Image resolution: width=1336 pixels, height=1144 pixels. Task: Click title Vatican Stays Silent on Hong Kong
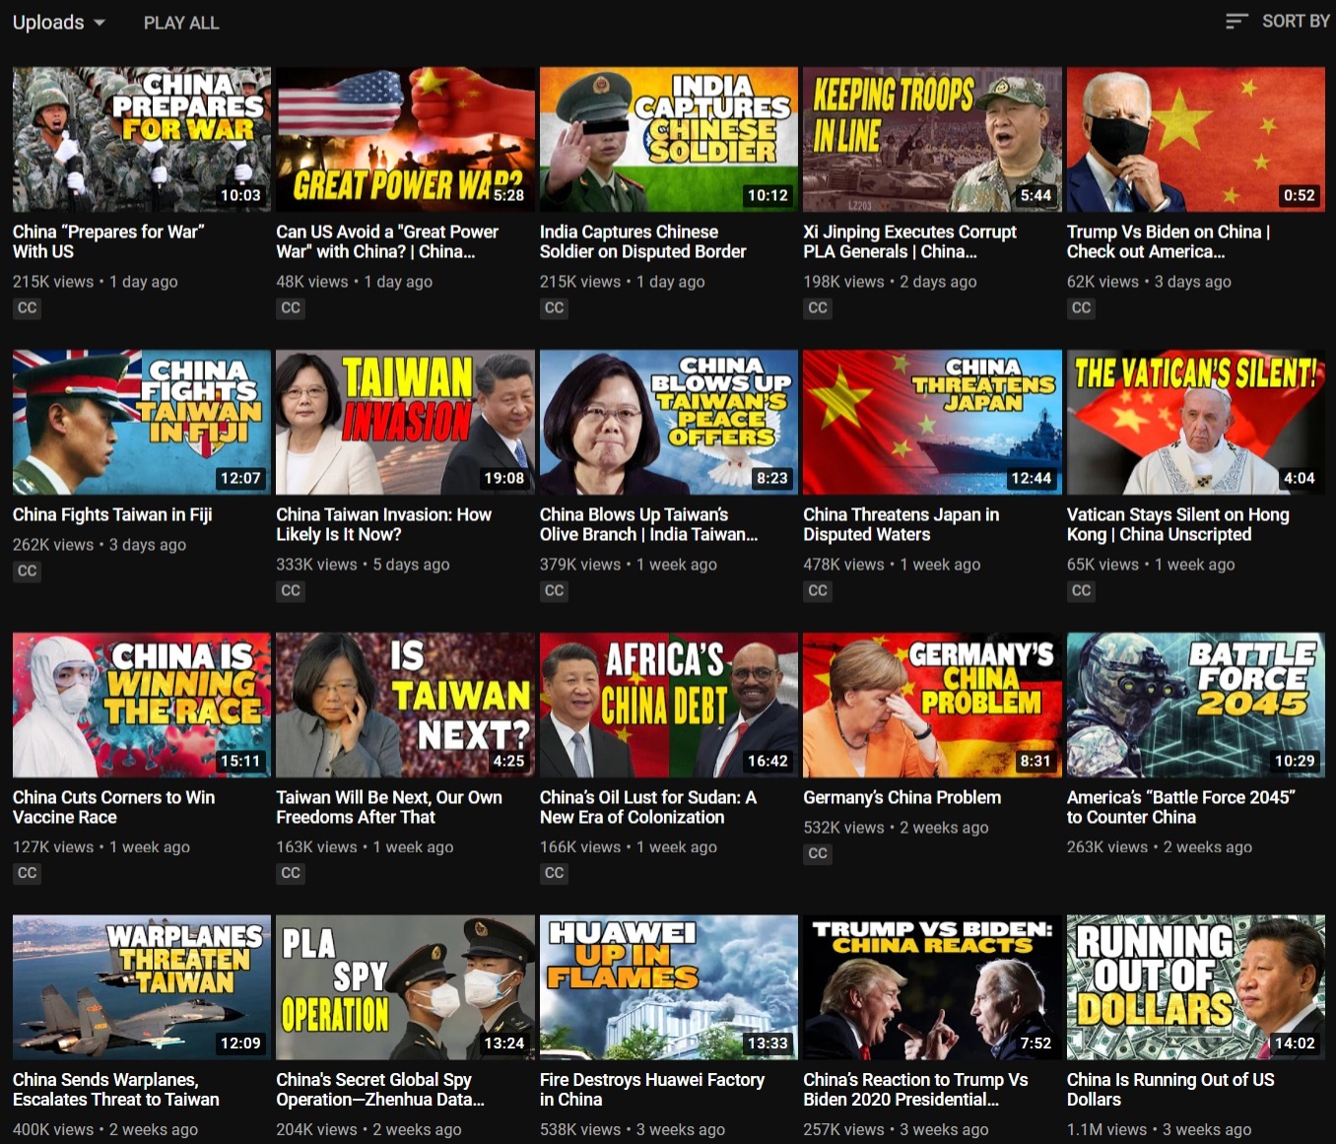[1177, 524]
